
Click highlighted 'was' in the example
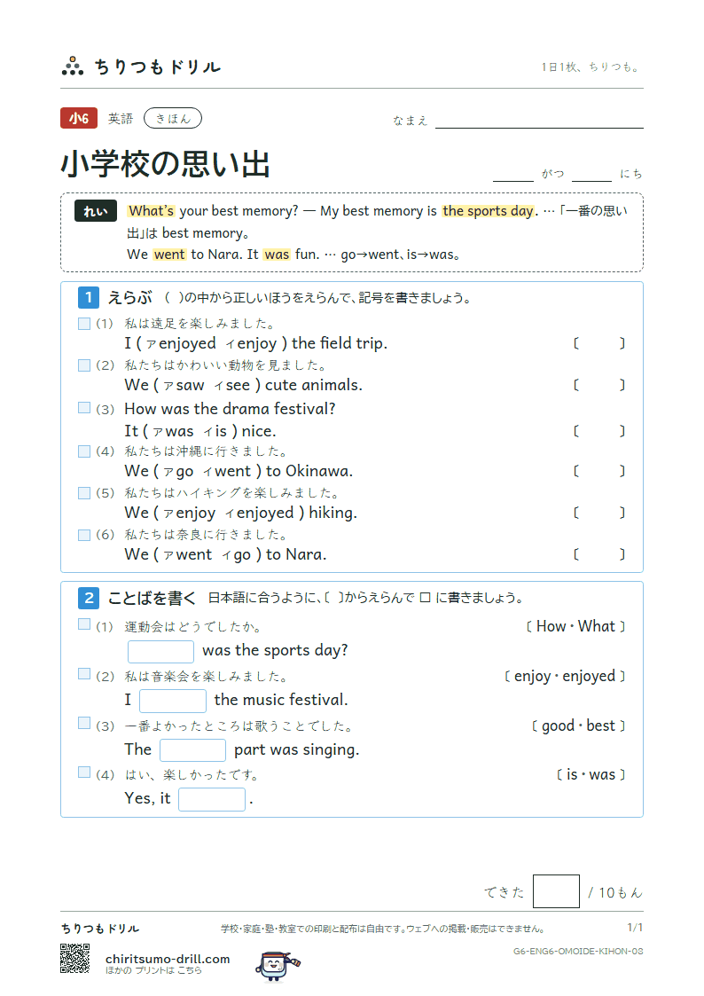pos(277,254)
